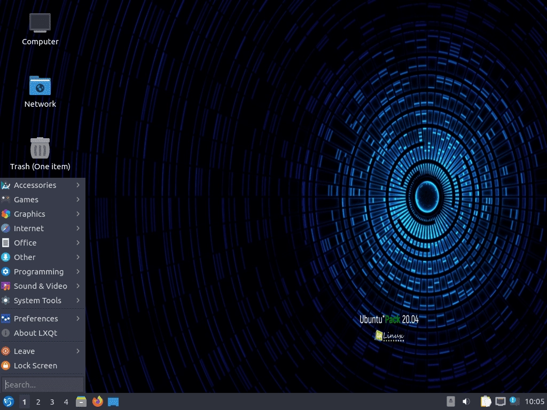Open the removable media eject tray icon
This screenshot has width=547, height=410.
click(451, 401)
